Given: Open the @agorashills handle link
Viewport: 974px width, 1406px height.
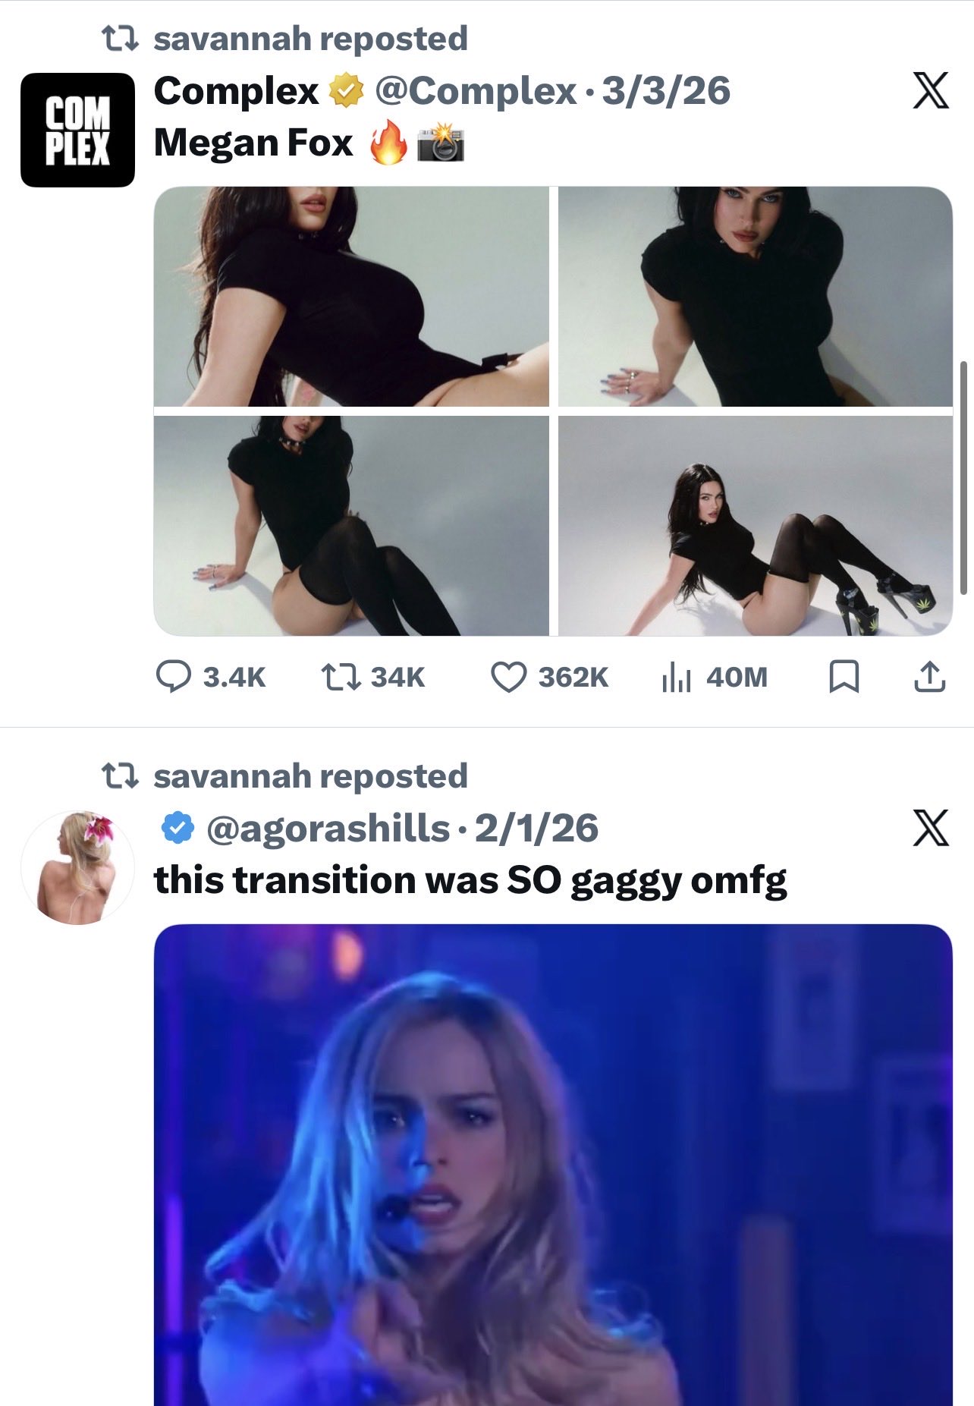Looking at the screenshot, I should (x=328, y=828).
